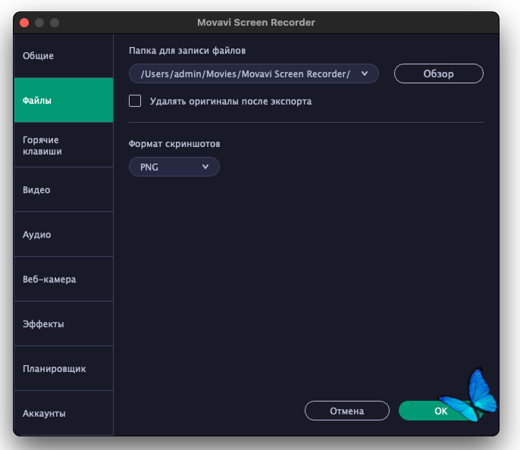Close the Movavi Screen Recorder window
Screen dimensions: 520x450
tap(24, 23)
